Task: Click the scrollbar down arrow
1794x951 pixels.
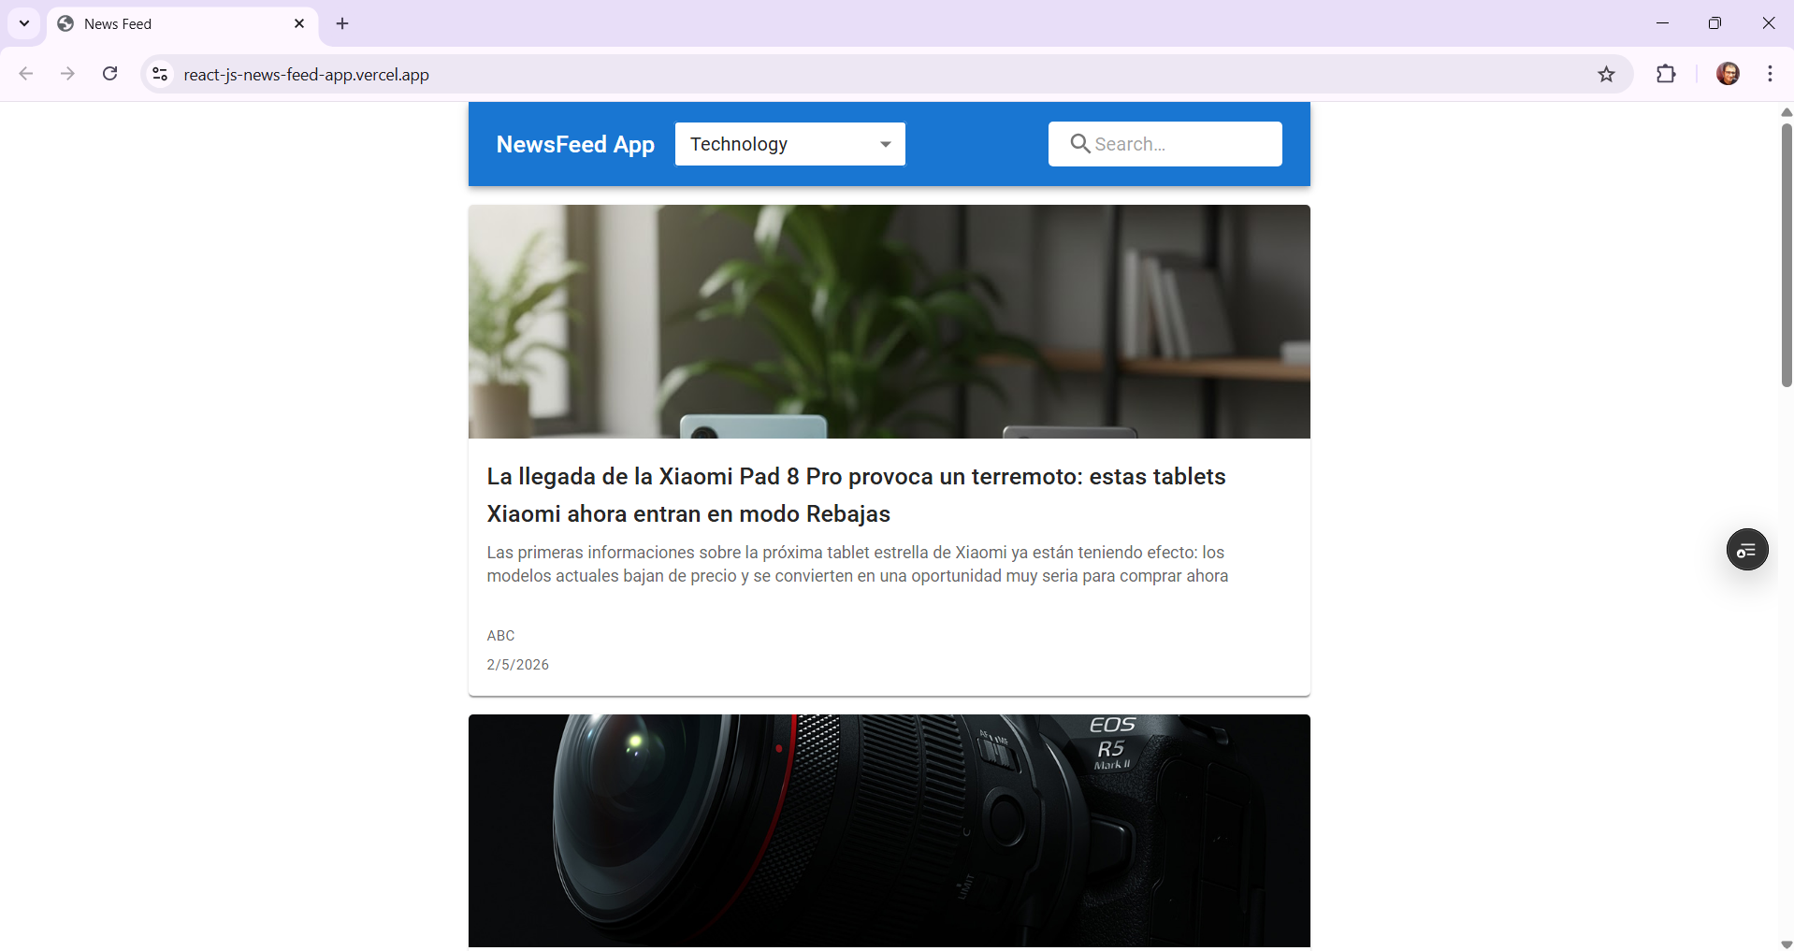Action: tap(1786, 944)
